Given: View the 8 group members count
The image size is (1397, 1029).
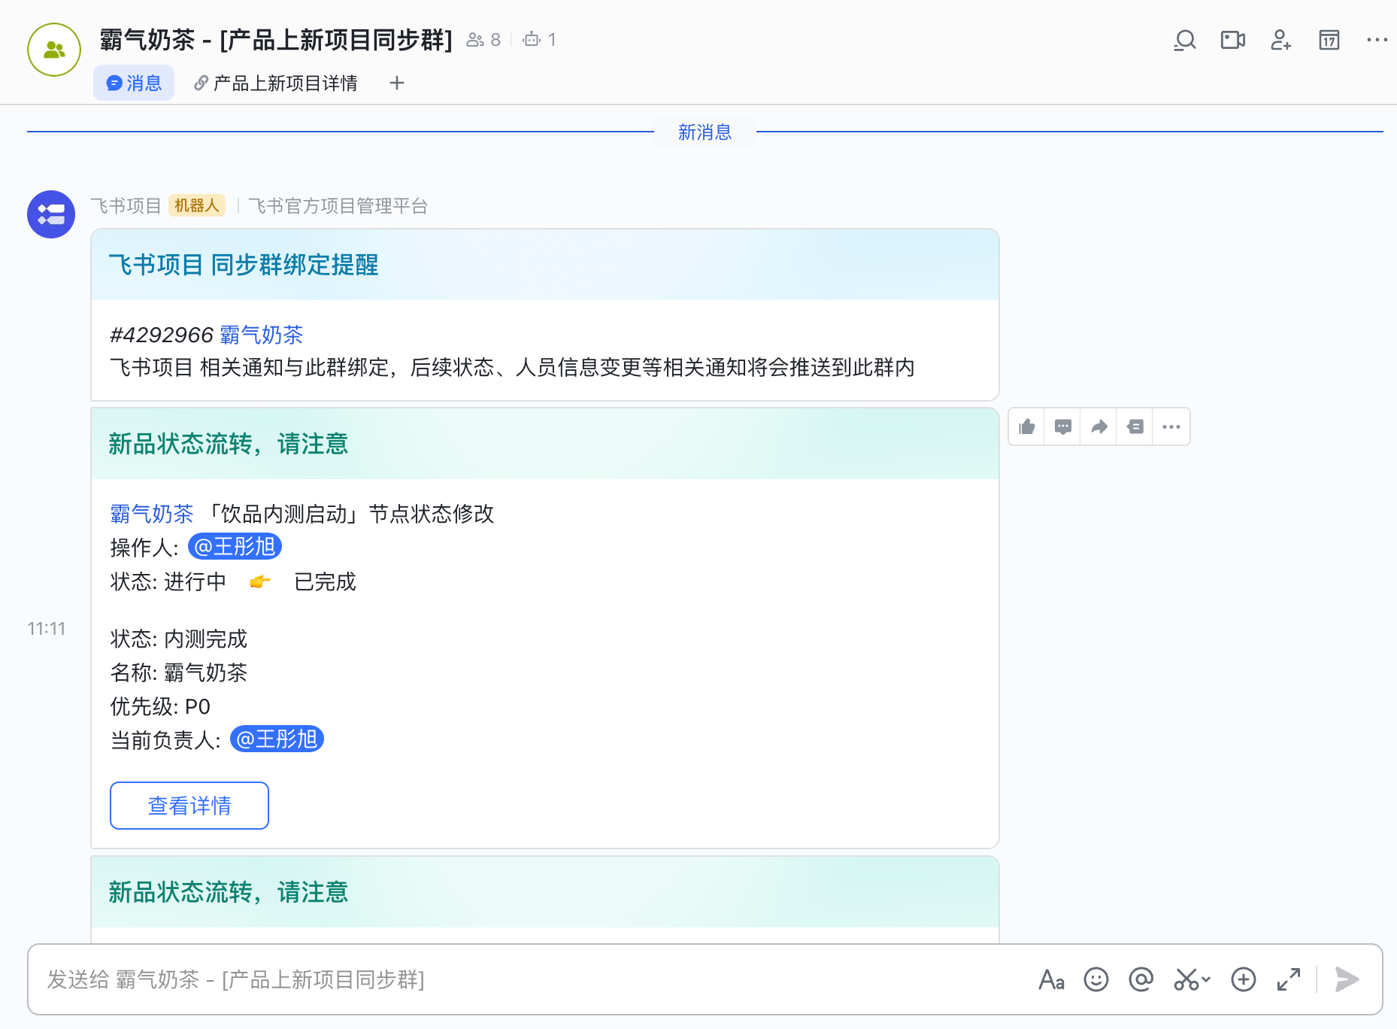Looking at the screenshot, I should pyautogui.click(x=483, y=40).
